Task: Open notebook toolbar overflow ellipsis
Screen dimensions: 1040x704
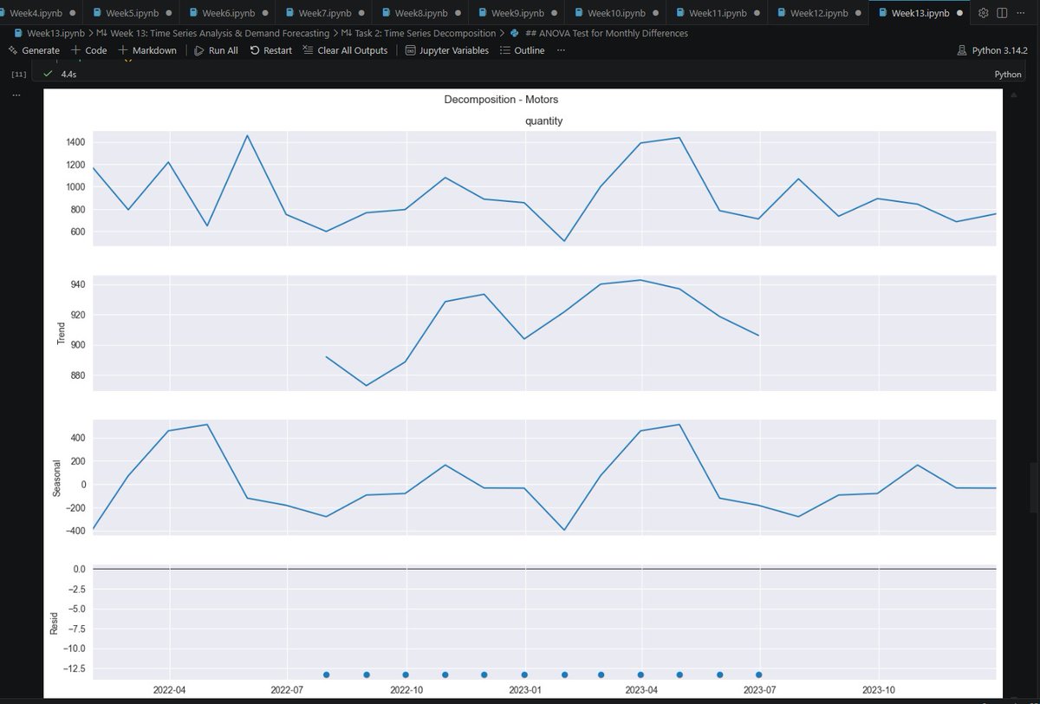Action: pos(561,50)
